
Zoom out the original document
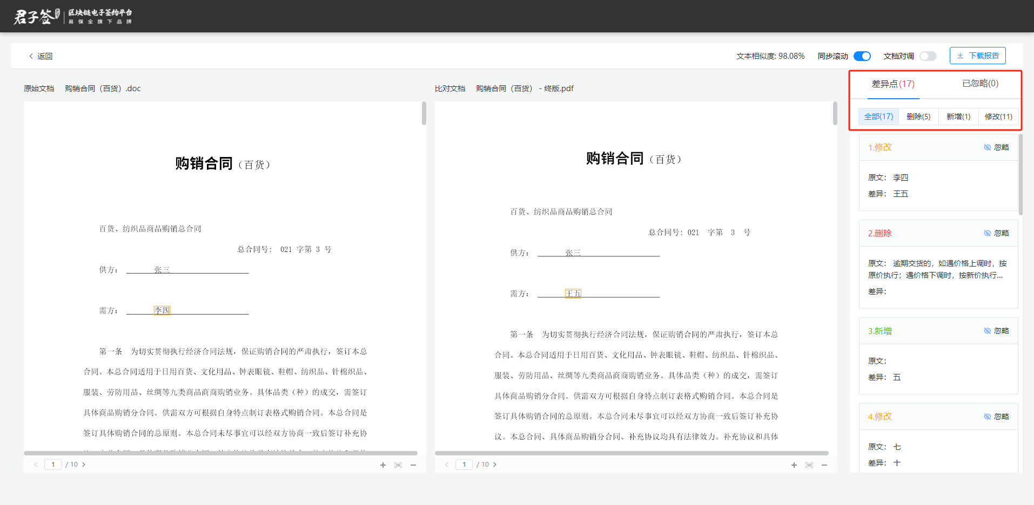click(x=413, y=465)
